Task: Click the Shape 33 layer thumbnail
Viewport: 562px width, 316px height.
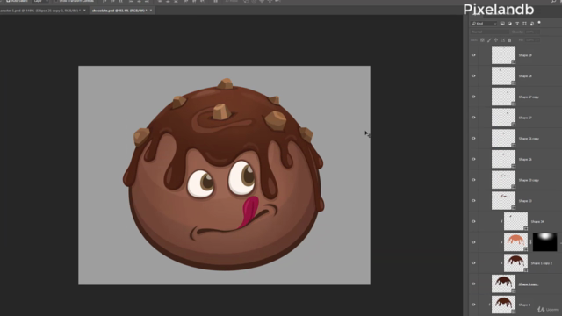Action: coord(503,201)
